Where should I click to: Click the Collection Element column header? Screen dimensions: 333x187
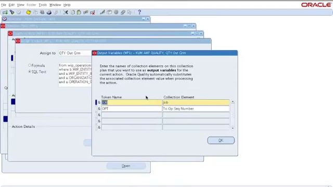pyautogui.click(x=179, y=97)
